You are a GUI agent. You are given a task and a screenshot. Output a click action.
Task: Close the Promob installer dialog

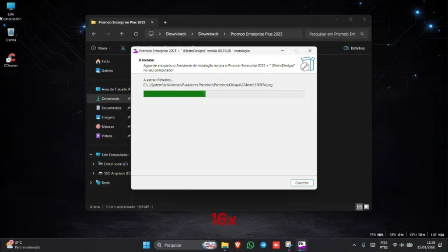click(310, 51)
